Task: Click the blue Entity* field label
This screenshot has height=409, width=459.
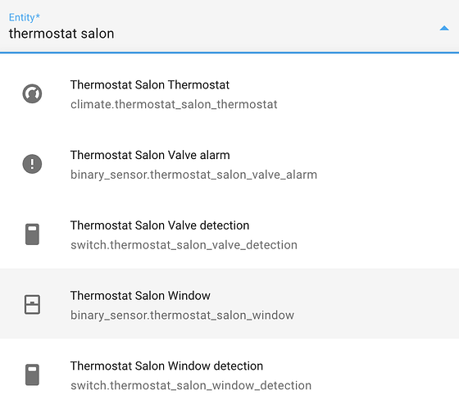Action: pos(25,17)
